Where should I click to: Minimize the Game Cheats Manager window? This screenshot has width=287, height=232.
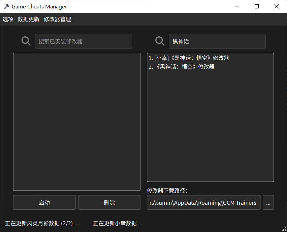(x=237, y=6)
